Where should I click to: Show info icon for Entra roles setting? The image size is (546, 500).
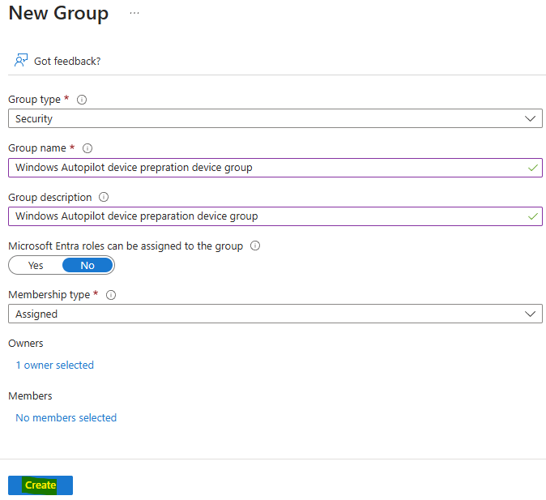(255, 246)
